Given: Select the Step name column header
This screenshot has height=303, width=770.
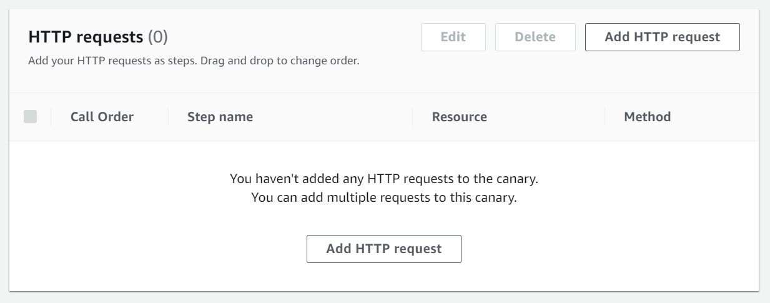Looking at the screenshot, I should click(220, 117).
